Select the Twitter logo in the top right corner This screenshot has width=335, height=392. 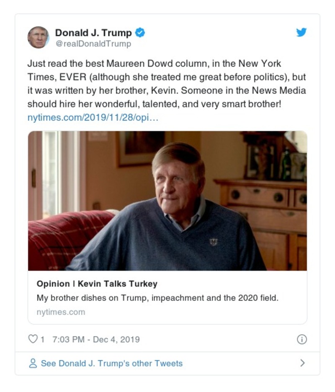(x=301, y=31)
